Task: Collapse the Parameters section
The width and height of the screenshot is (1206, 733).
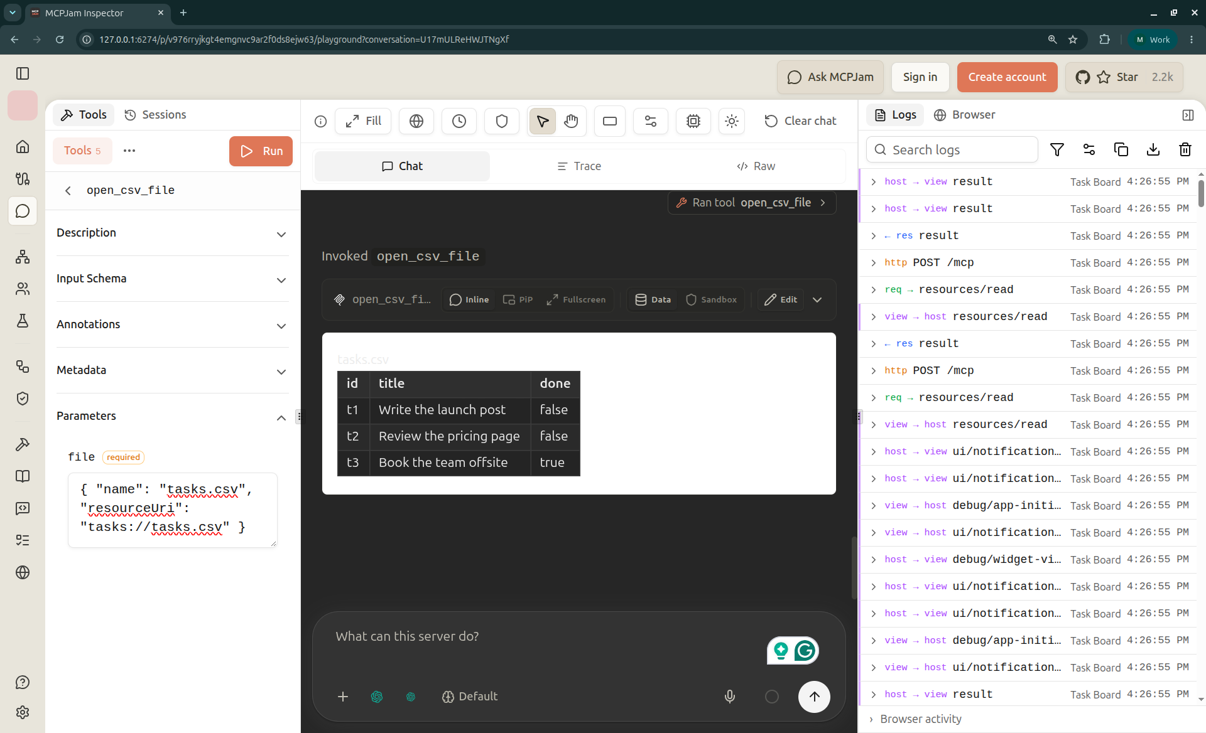Action: (x=172, y=416)
